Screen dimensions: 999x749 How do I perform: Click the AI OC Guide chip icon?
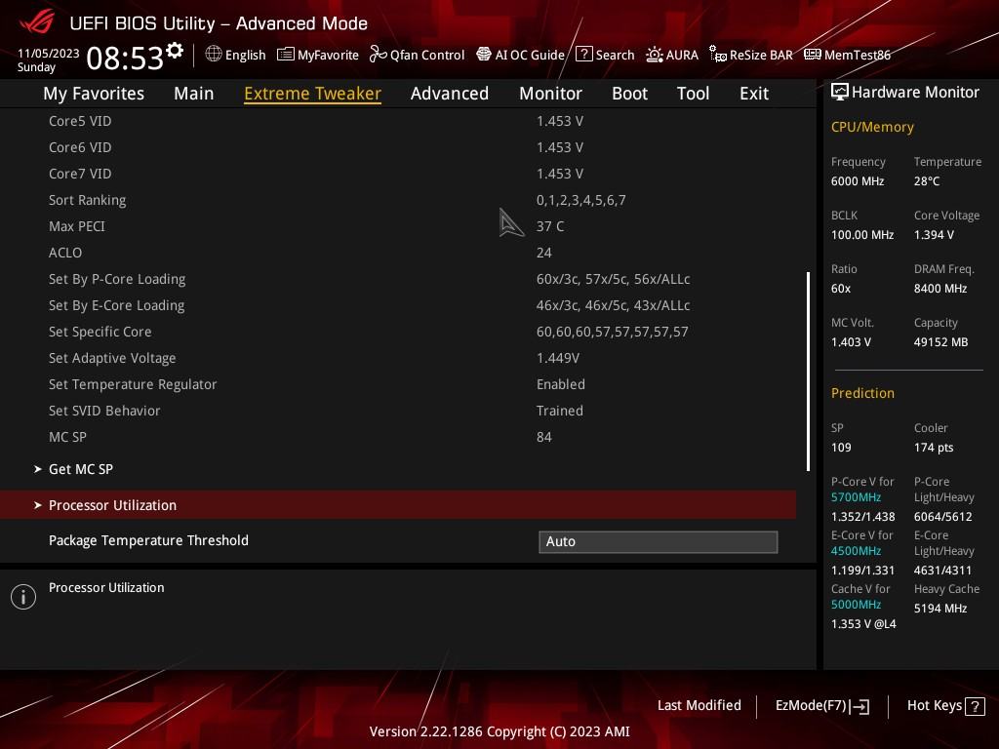coord(484,55)
